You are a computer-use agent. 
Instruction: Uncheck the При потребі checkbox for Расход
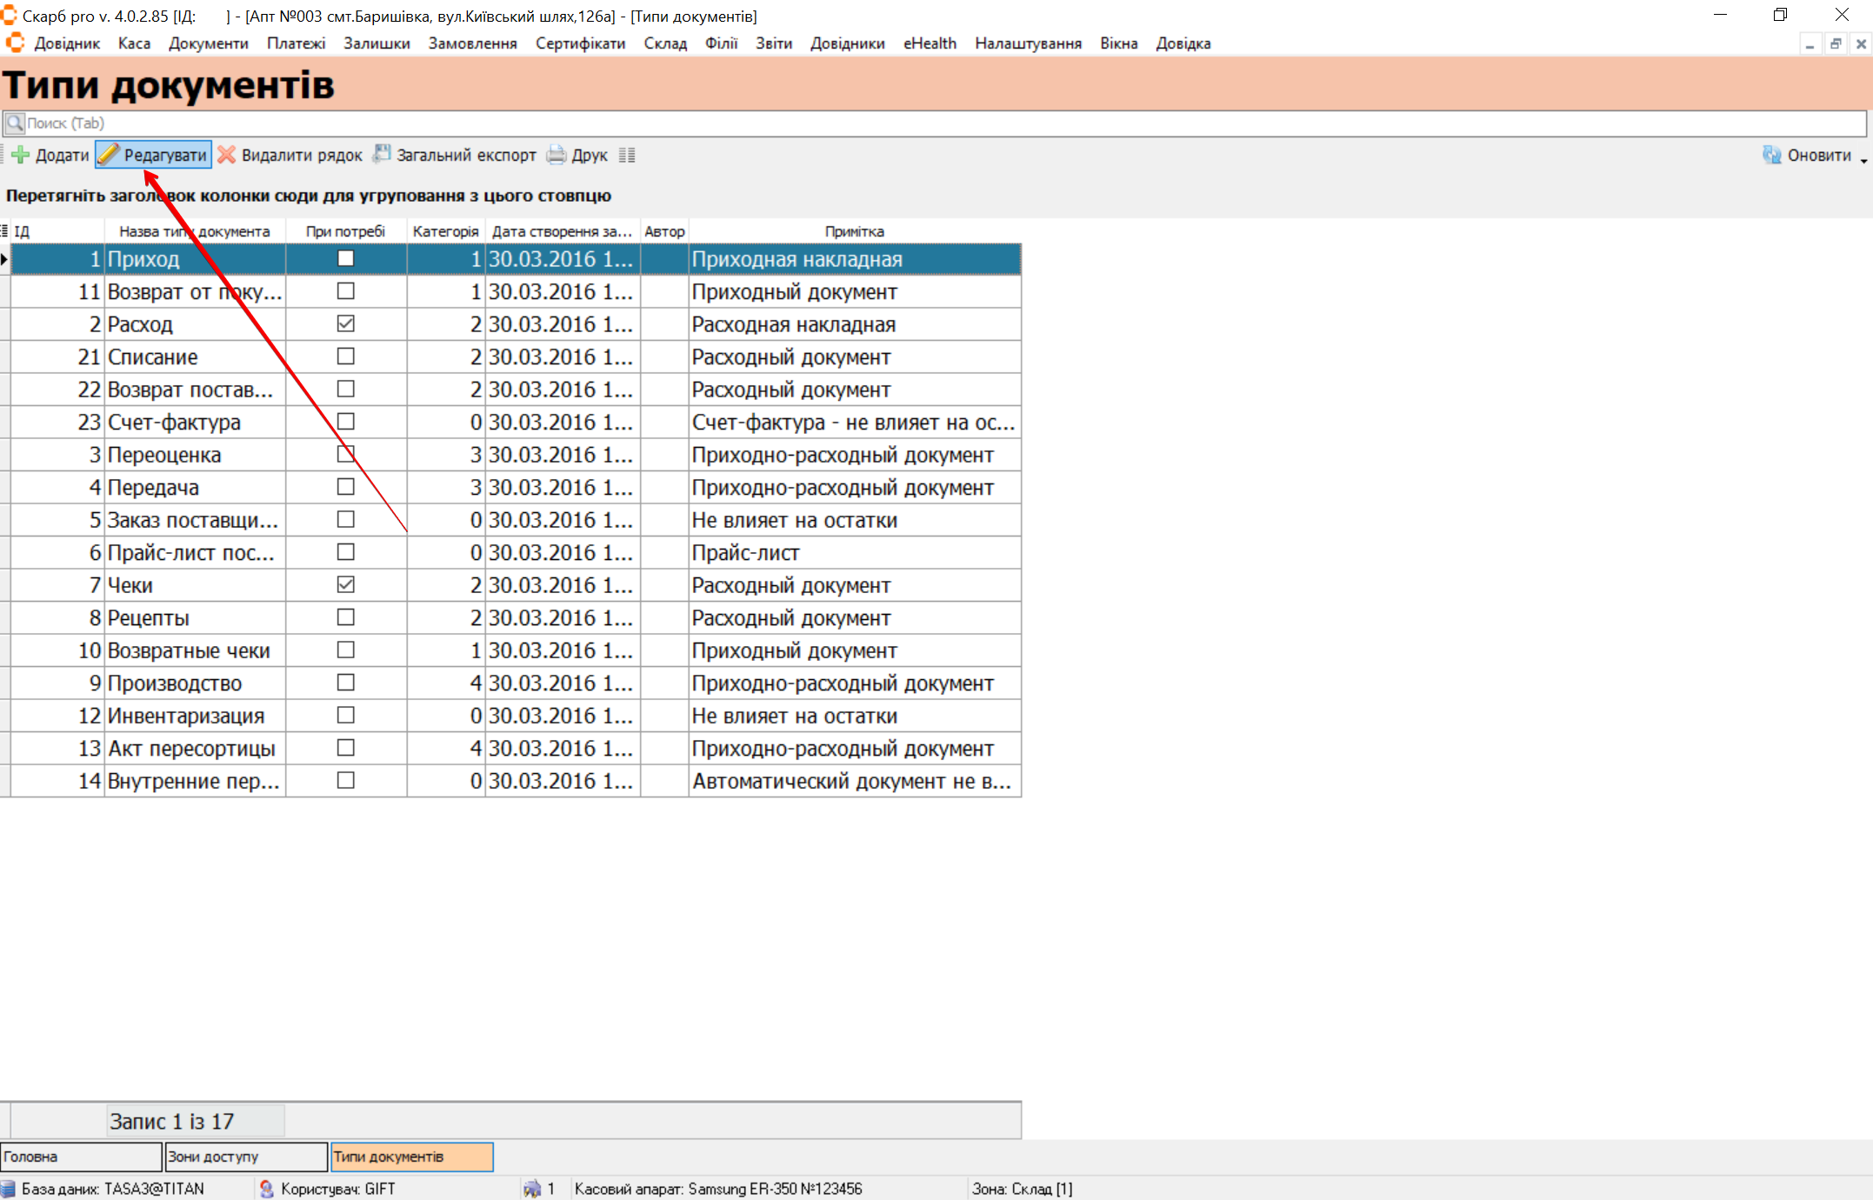345,323
